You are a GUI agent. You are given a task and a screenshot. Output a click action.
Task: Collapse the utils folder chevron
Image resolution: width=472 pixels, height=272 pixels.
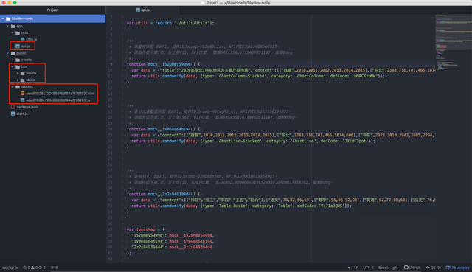(13, 32)
